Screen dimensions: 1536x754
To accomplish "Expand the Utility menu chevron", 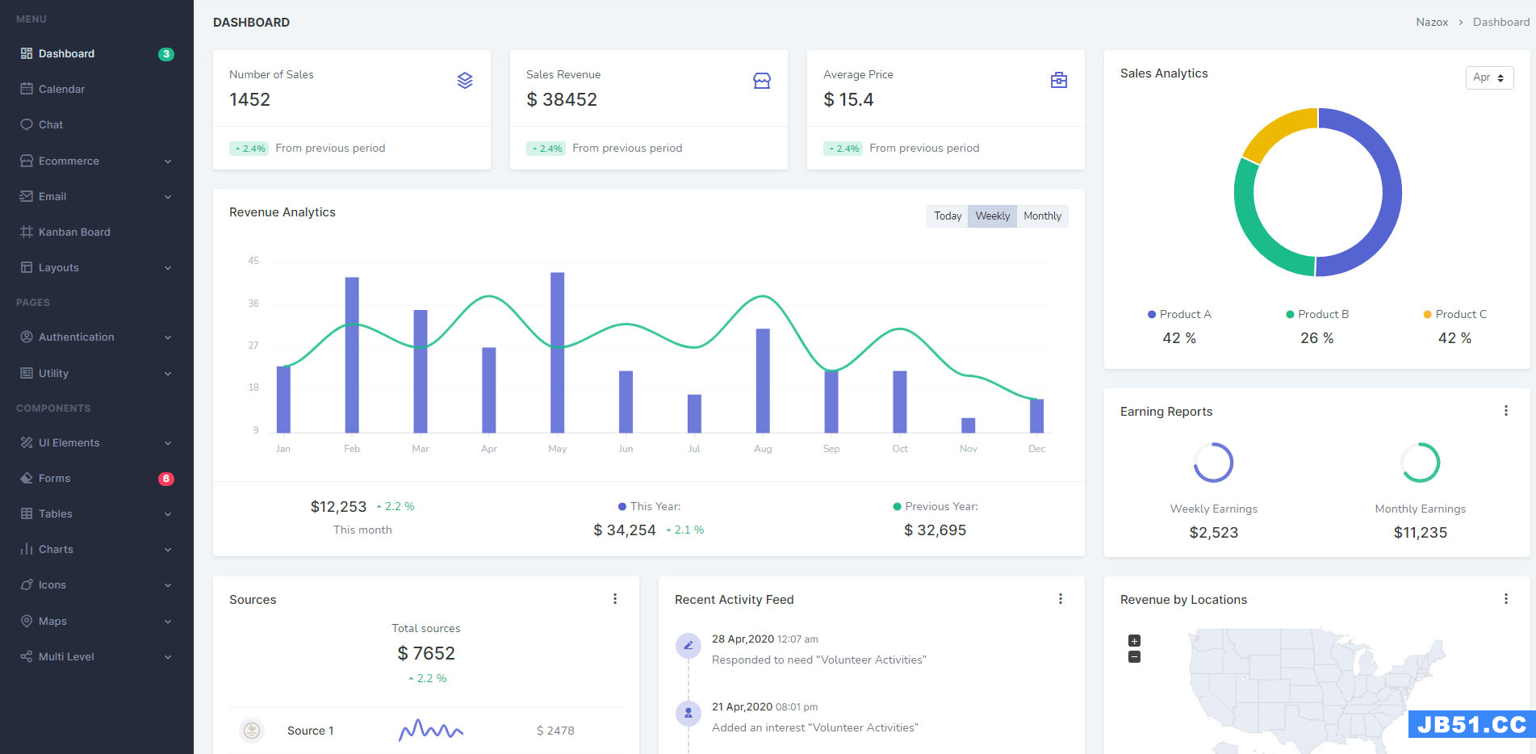I will pos(168,374).
